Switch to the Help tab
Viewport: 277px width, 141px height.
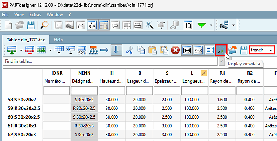pyautogui.click(x=58, y=40)
